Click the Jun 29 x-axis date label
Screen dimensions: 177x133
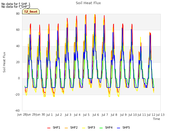(31, 115)
